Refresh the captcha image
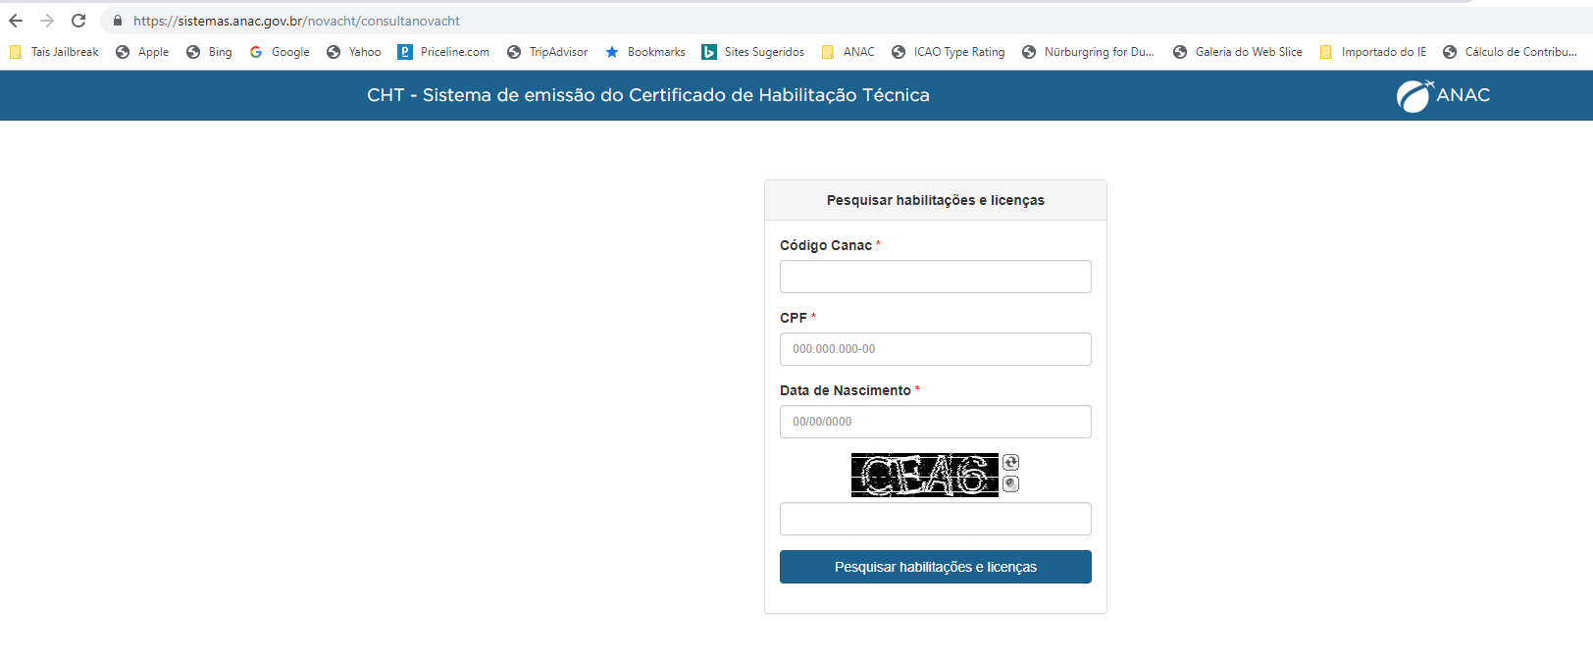 pyautogui.click(x=1010, y=463)
